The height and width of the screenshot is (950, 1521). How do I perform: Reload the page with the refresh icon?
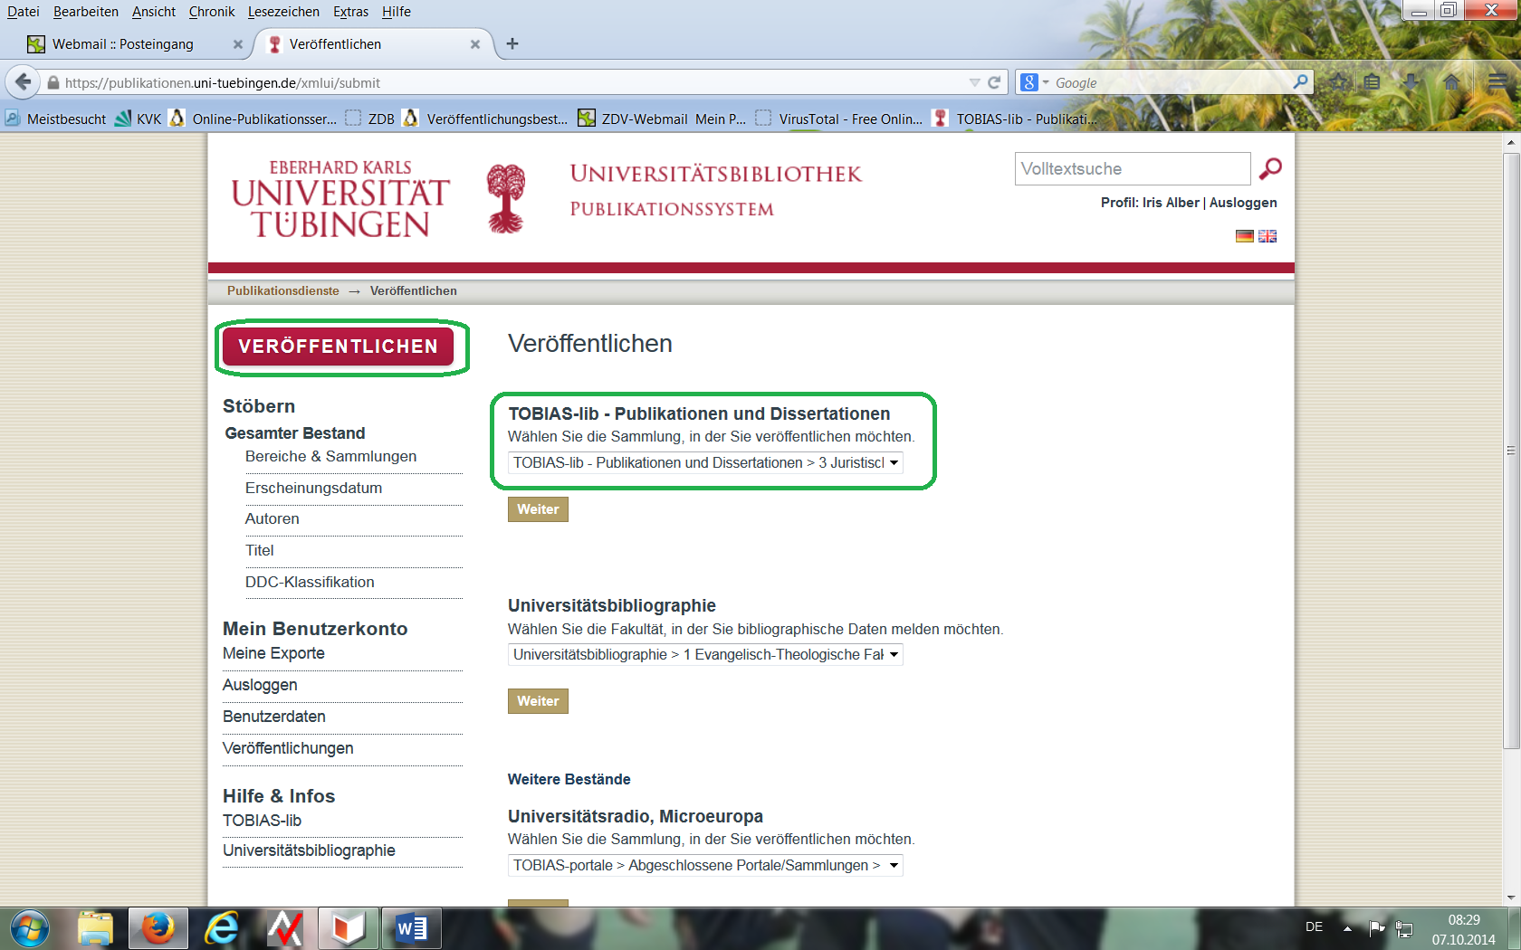[x=994, y=82]
